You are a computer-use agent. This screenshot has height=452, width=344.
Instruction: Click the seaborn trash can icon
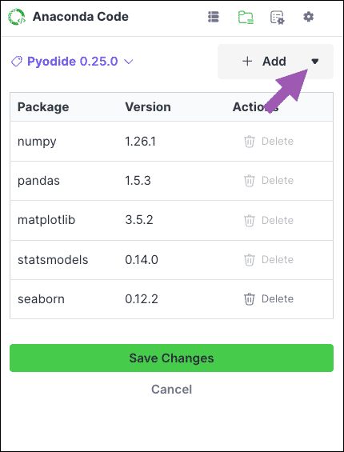point(249,299)
